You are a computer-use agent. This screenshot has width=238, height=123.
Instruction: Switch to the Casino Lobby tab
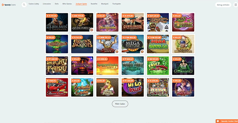[34, 4]
